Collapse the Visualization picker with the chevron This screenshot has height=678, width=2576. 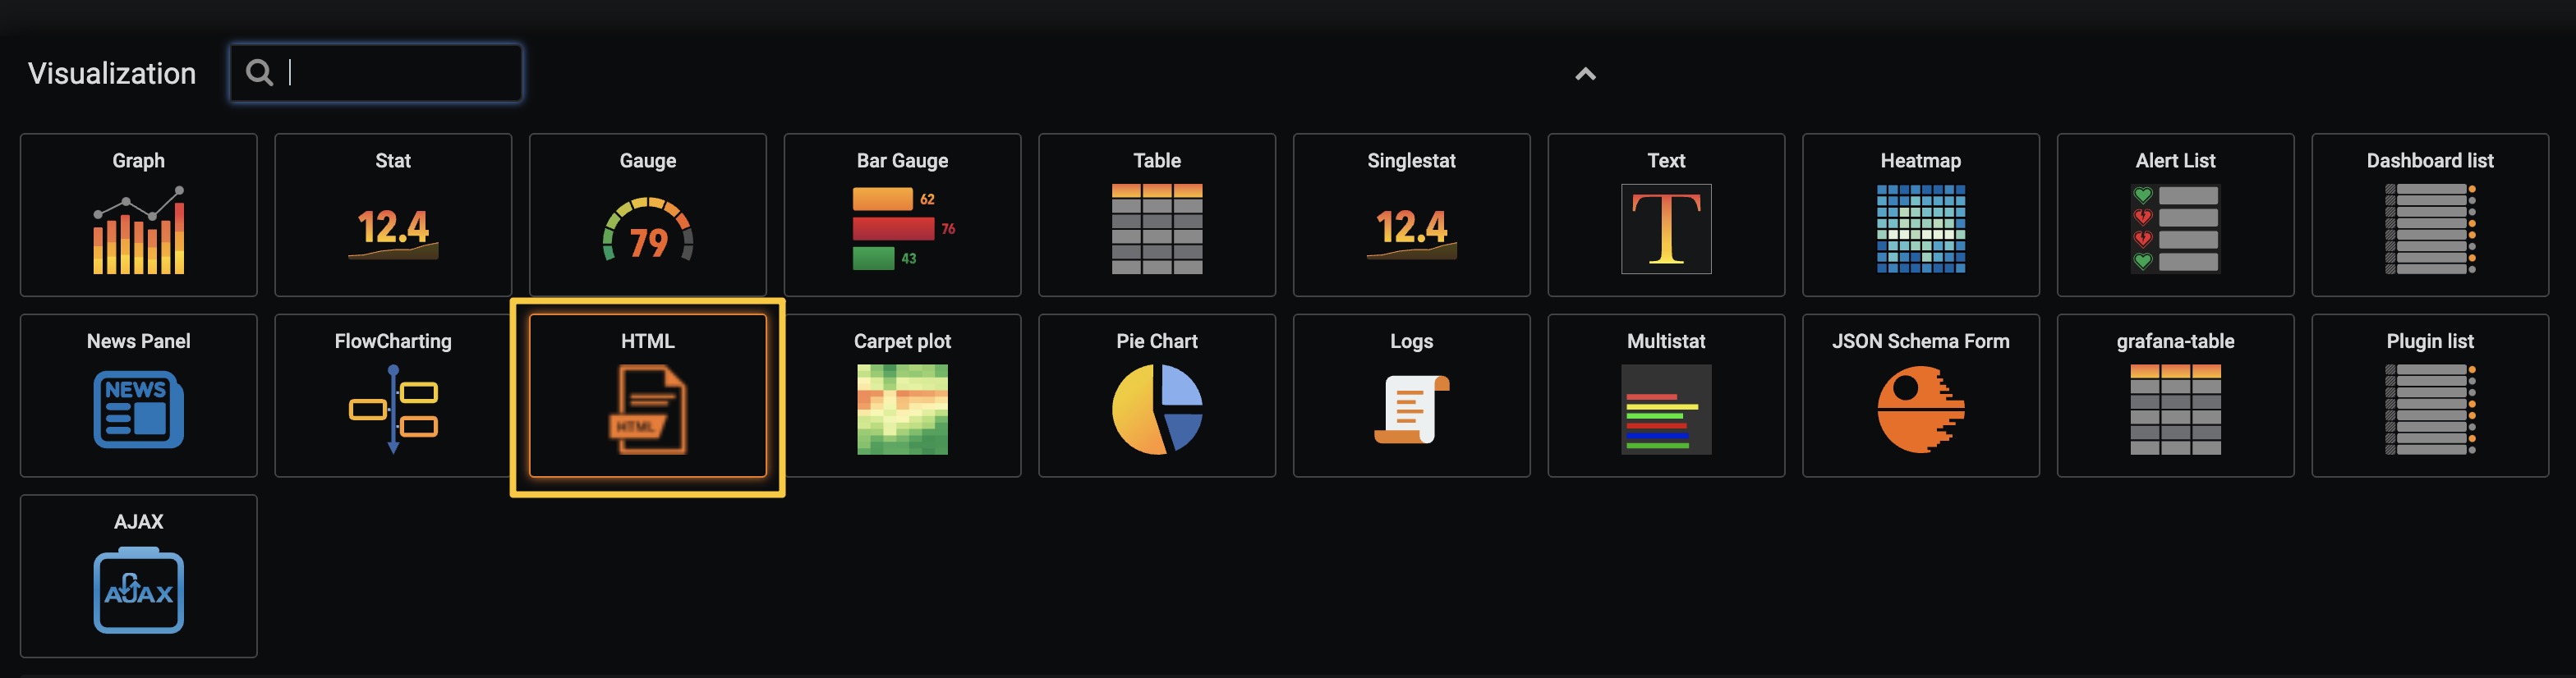point(1585,74)
